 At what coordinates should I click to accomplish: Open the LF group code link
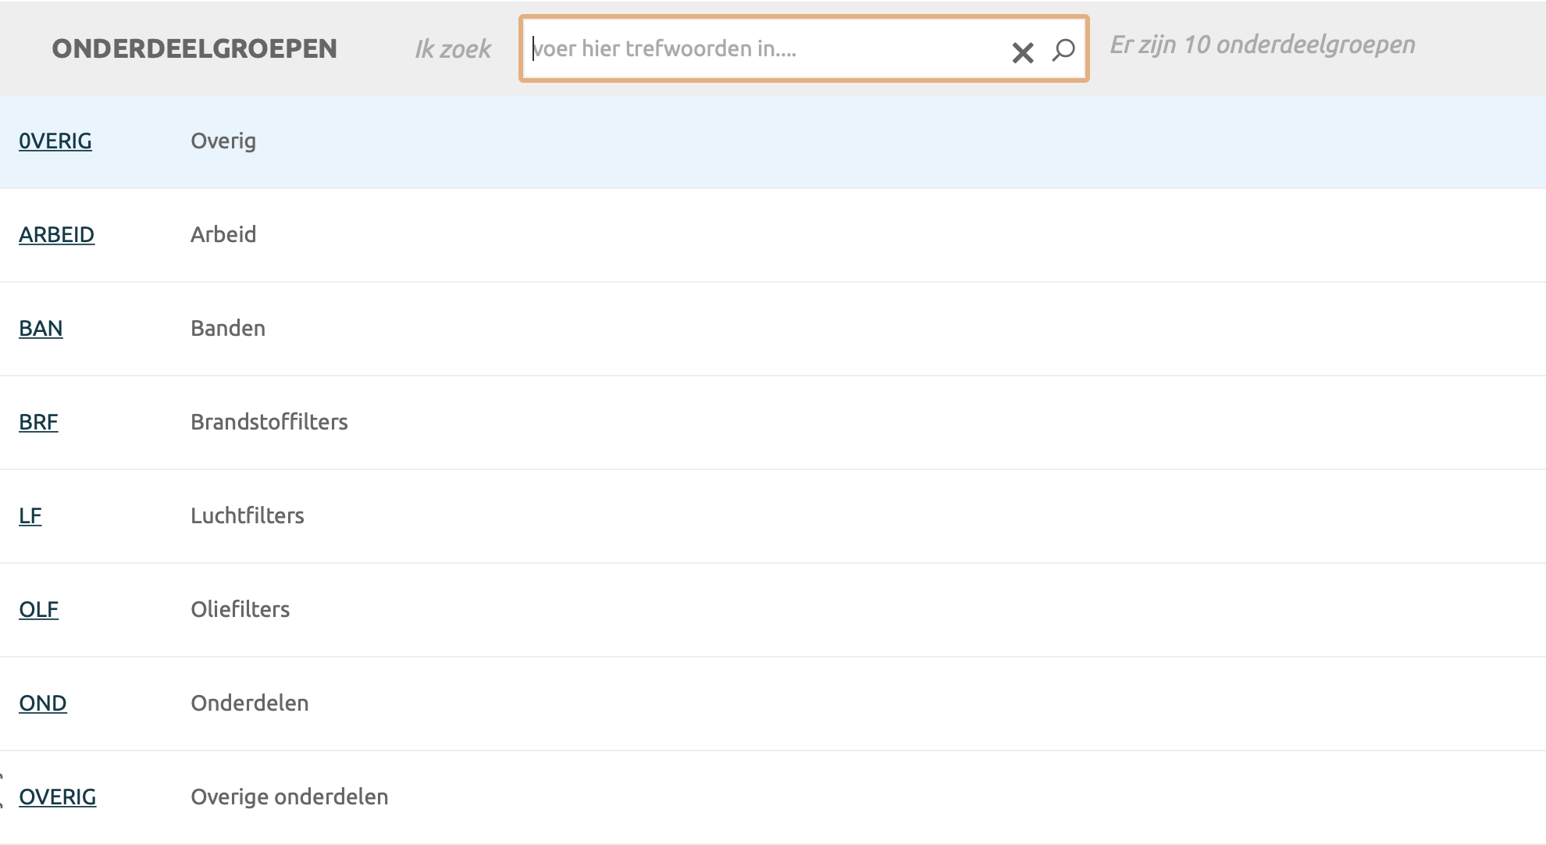tap(30, 516)
